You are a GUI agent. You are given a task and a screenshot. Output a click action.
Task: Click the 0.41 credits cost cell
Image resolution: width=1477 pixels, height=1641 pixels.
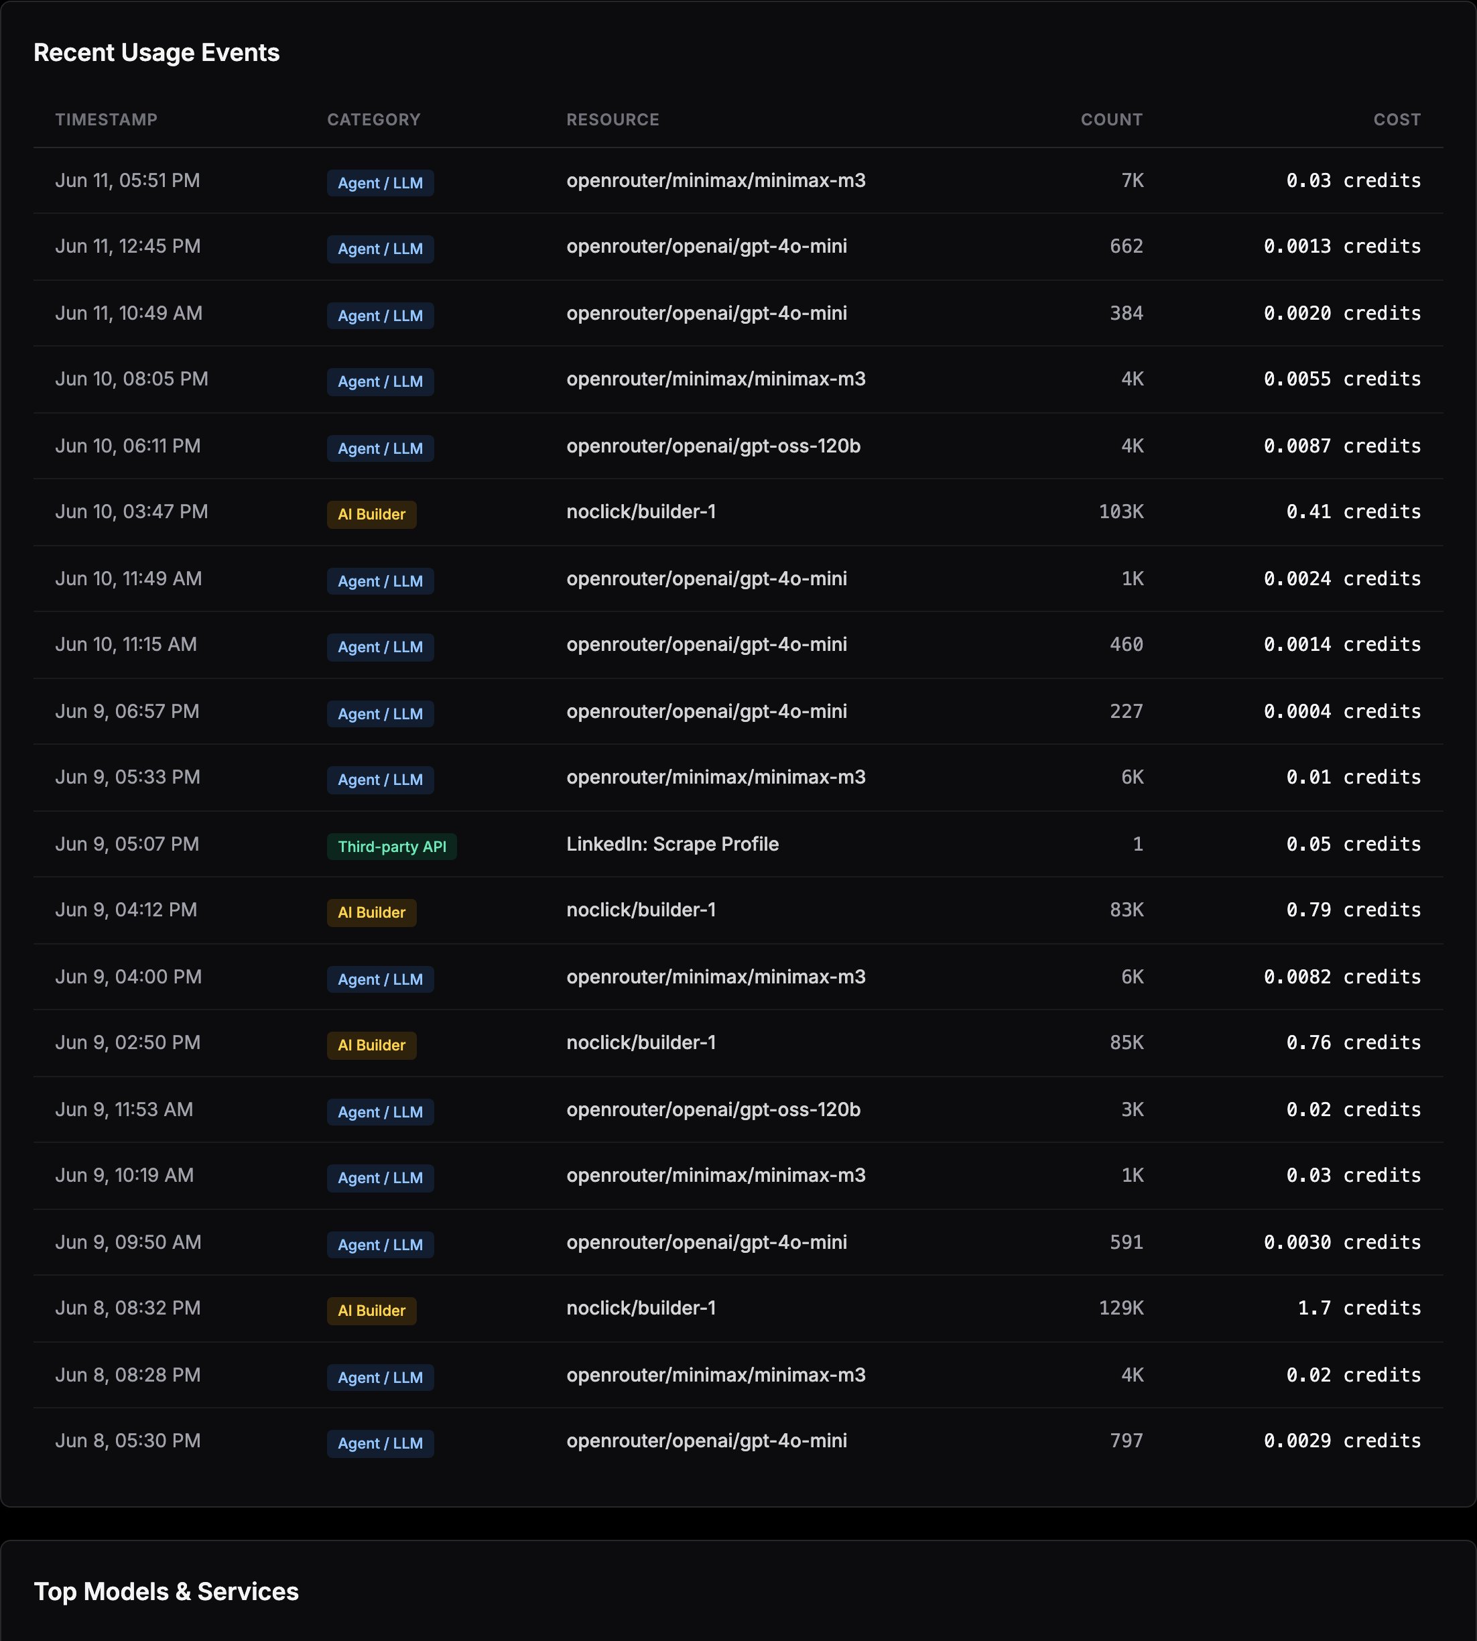tap(1354, 511)
